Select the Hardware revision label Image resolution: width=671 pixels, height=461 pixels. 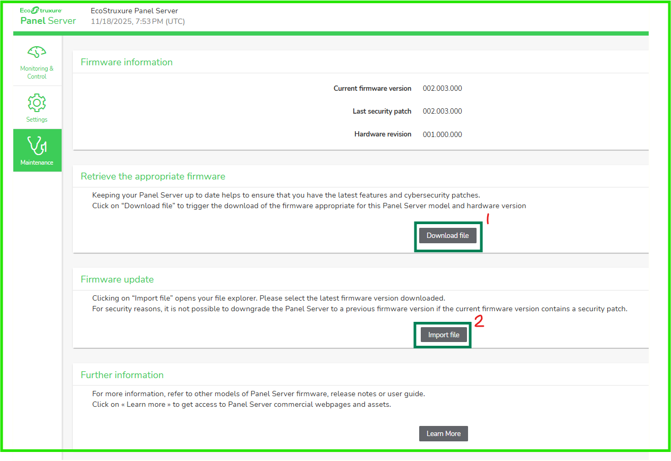(x=383, y=134)
